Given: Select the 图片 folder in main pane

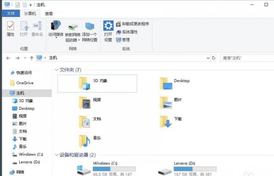Looking at the screenshot, I should click(170, 103).
